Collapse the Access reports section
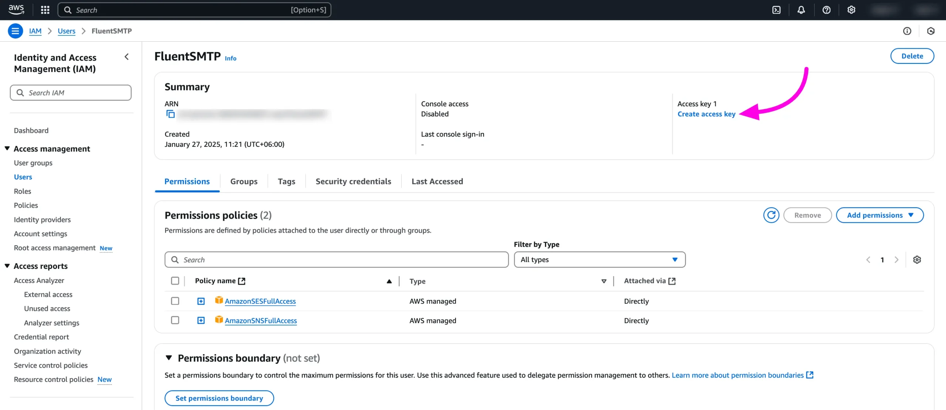 pyautogui.click(x=7, y=265)
